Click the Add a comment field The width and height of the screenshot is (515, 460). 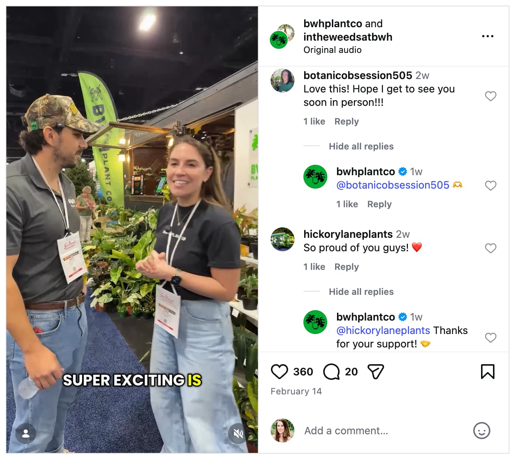346,430
